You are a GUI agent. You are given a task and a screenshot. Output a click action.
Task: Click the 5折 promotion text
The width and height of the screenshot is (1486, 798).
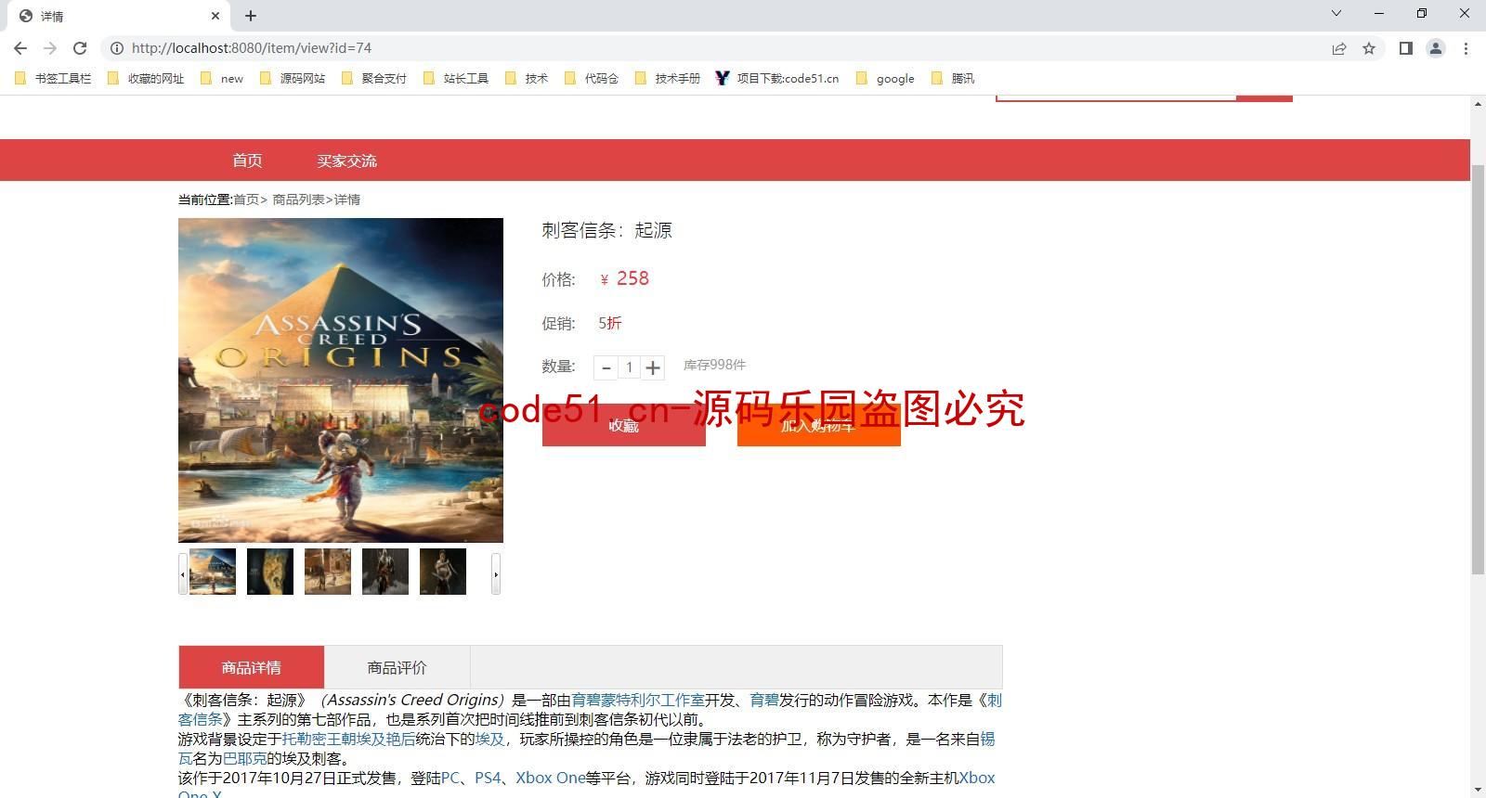610,323
